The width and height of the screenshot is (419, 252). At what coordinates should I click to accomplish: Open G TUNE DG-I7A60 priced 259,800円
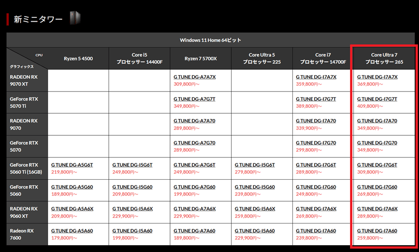coord(377,231)
